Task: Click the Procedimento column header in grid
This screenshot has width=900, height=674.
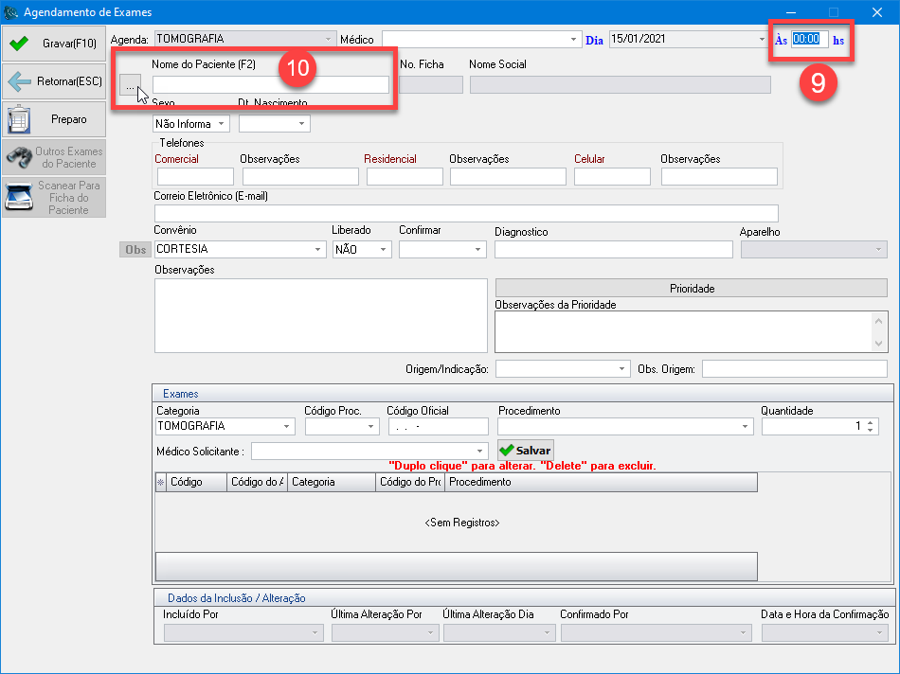Action: pos(601,482)
